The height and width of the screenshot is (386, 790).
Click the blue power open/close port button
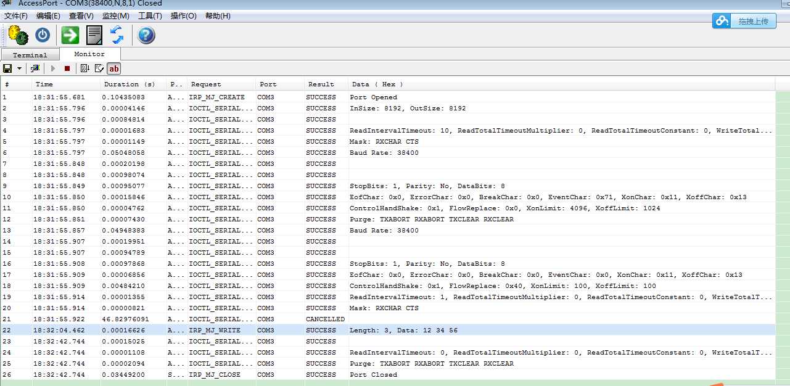(43, 35)
